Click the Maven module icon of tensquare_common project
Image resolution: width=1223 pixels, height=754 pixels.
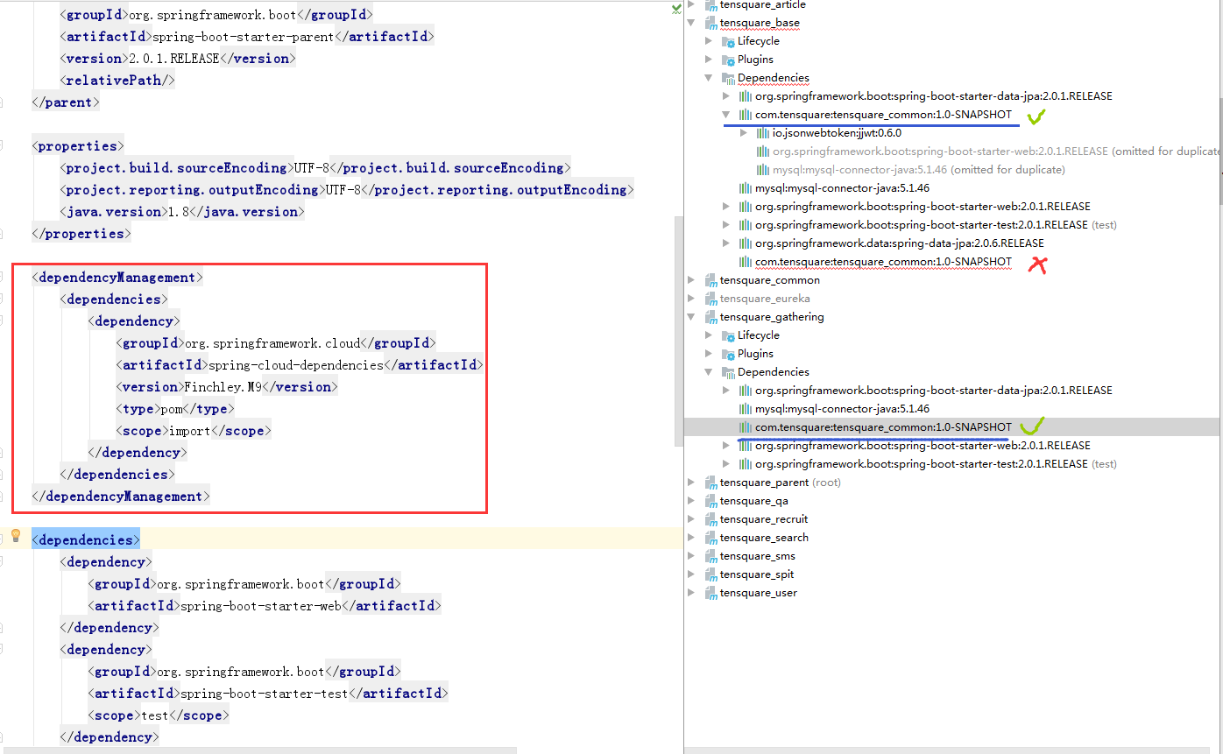(711, 280)
